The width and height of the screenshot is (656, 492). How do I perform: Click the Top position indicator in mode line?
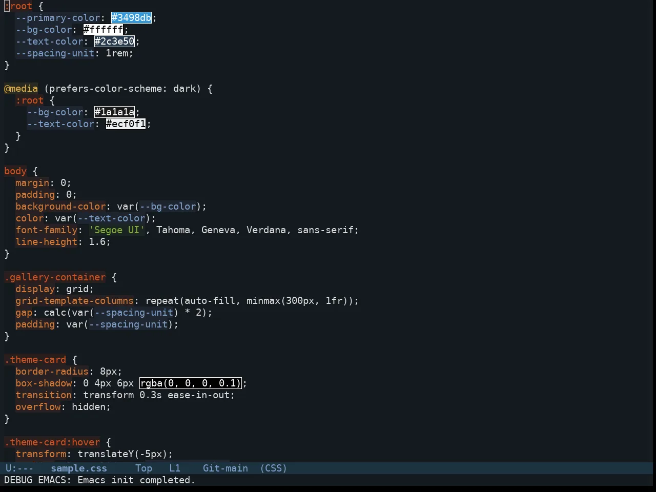(144, 468)
